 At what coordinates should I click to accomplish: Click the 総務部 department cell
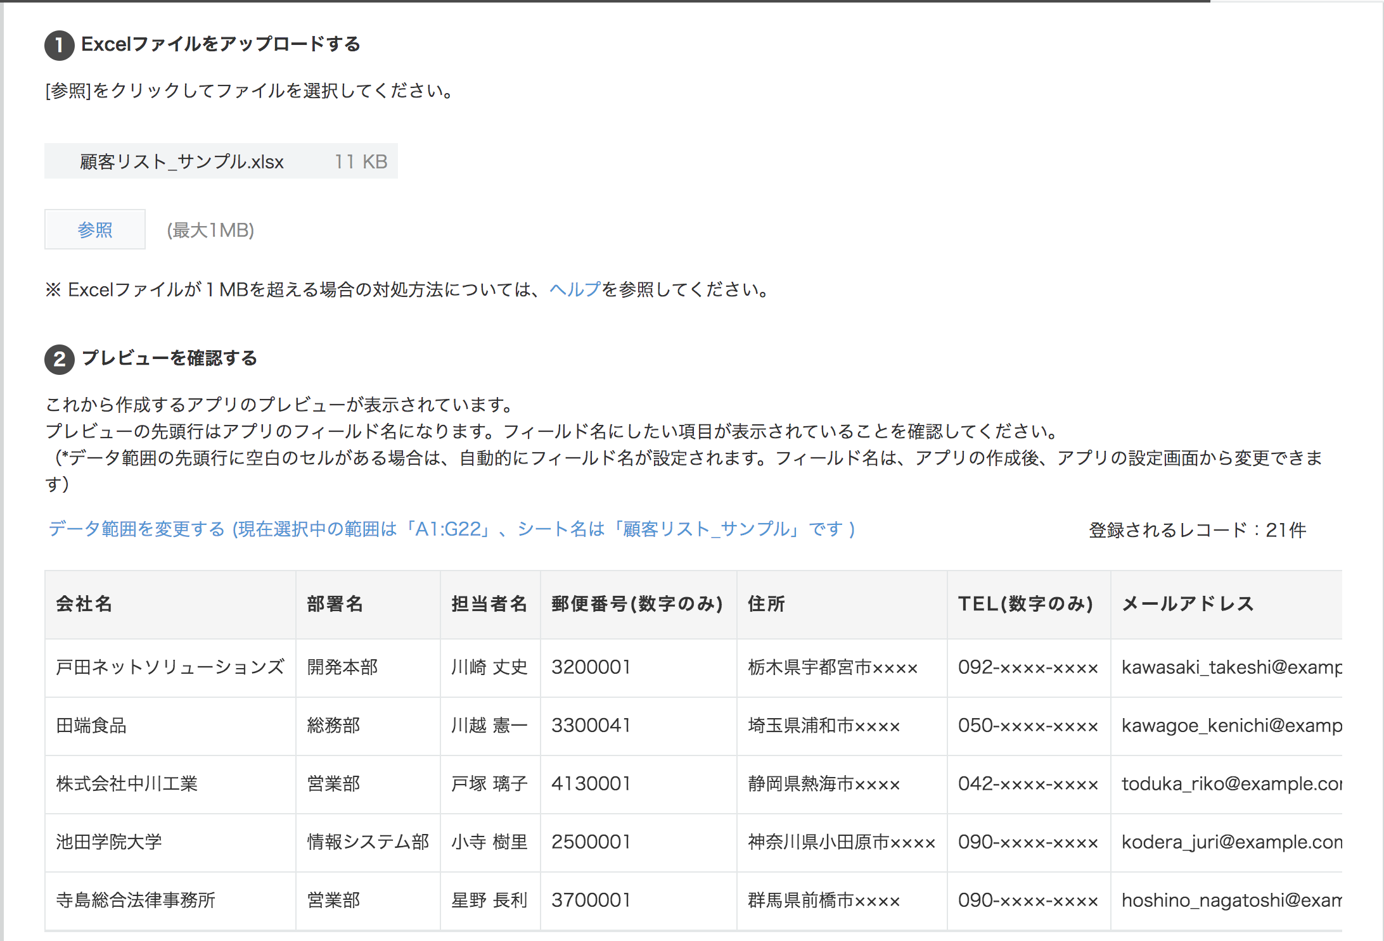(x=368, y=726)
